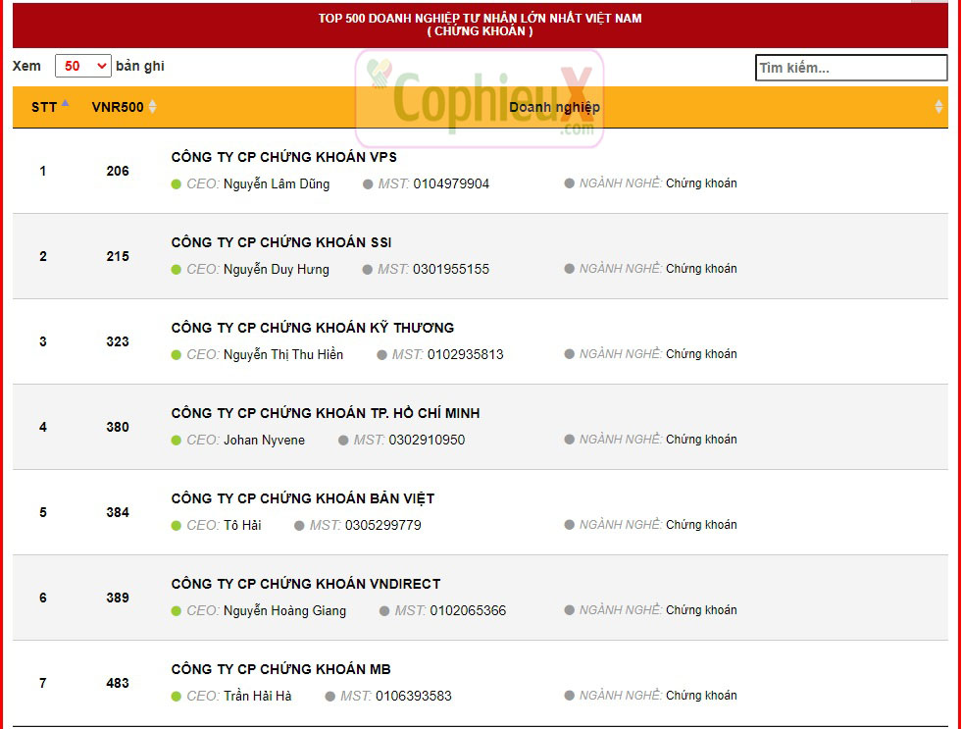Open CÔNG TY CP CHỨNG KHOÁN SSI

point(281,242)
